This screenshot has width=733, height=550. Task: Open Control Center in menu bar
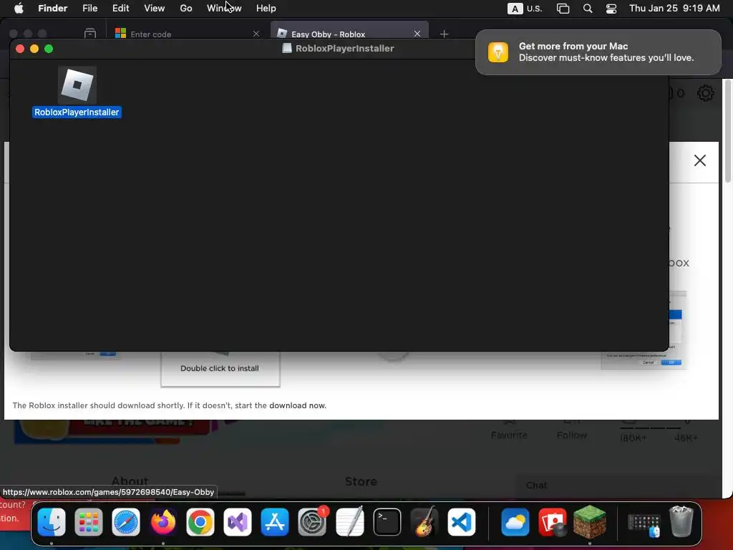coord(611,9)
